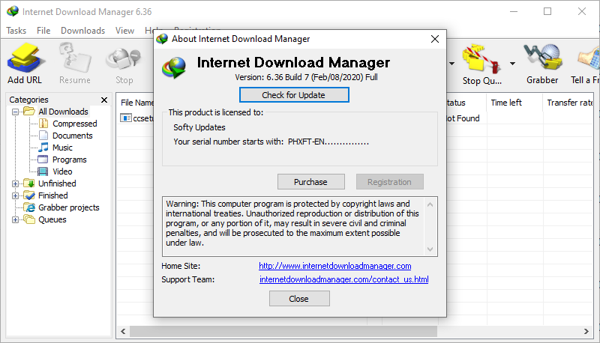Click the Check for Update button
Screen dimensions: 600x343
point(294,94)
